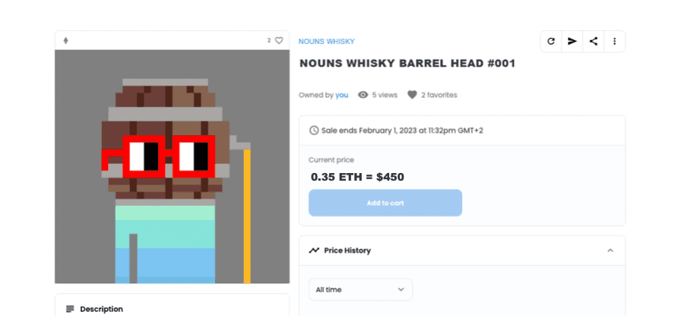Screen dimensions: 678x334
Task: Click the eye views icon
Action: (363, 95)
